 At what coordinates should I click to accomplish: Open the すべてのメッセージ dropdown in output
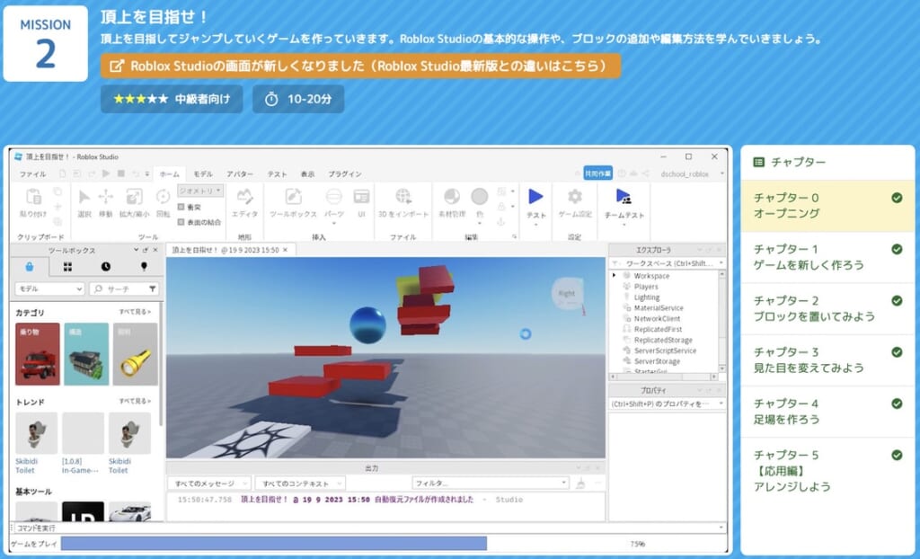(x=208, y=484)
